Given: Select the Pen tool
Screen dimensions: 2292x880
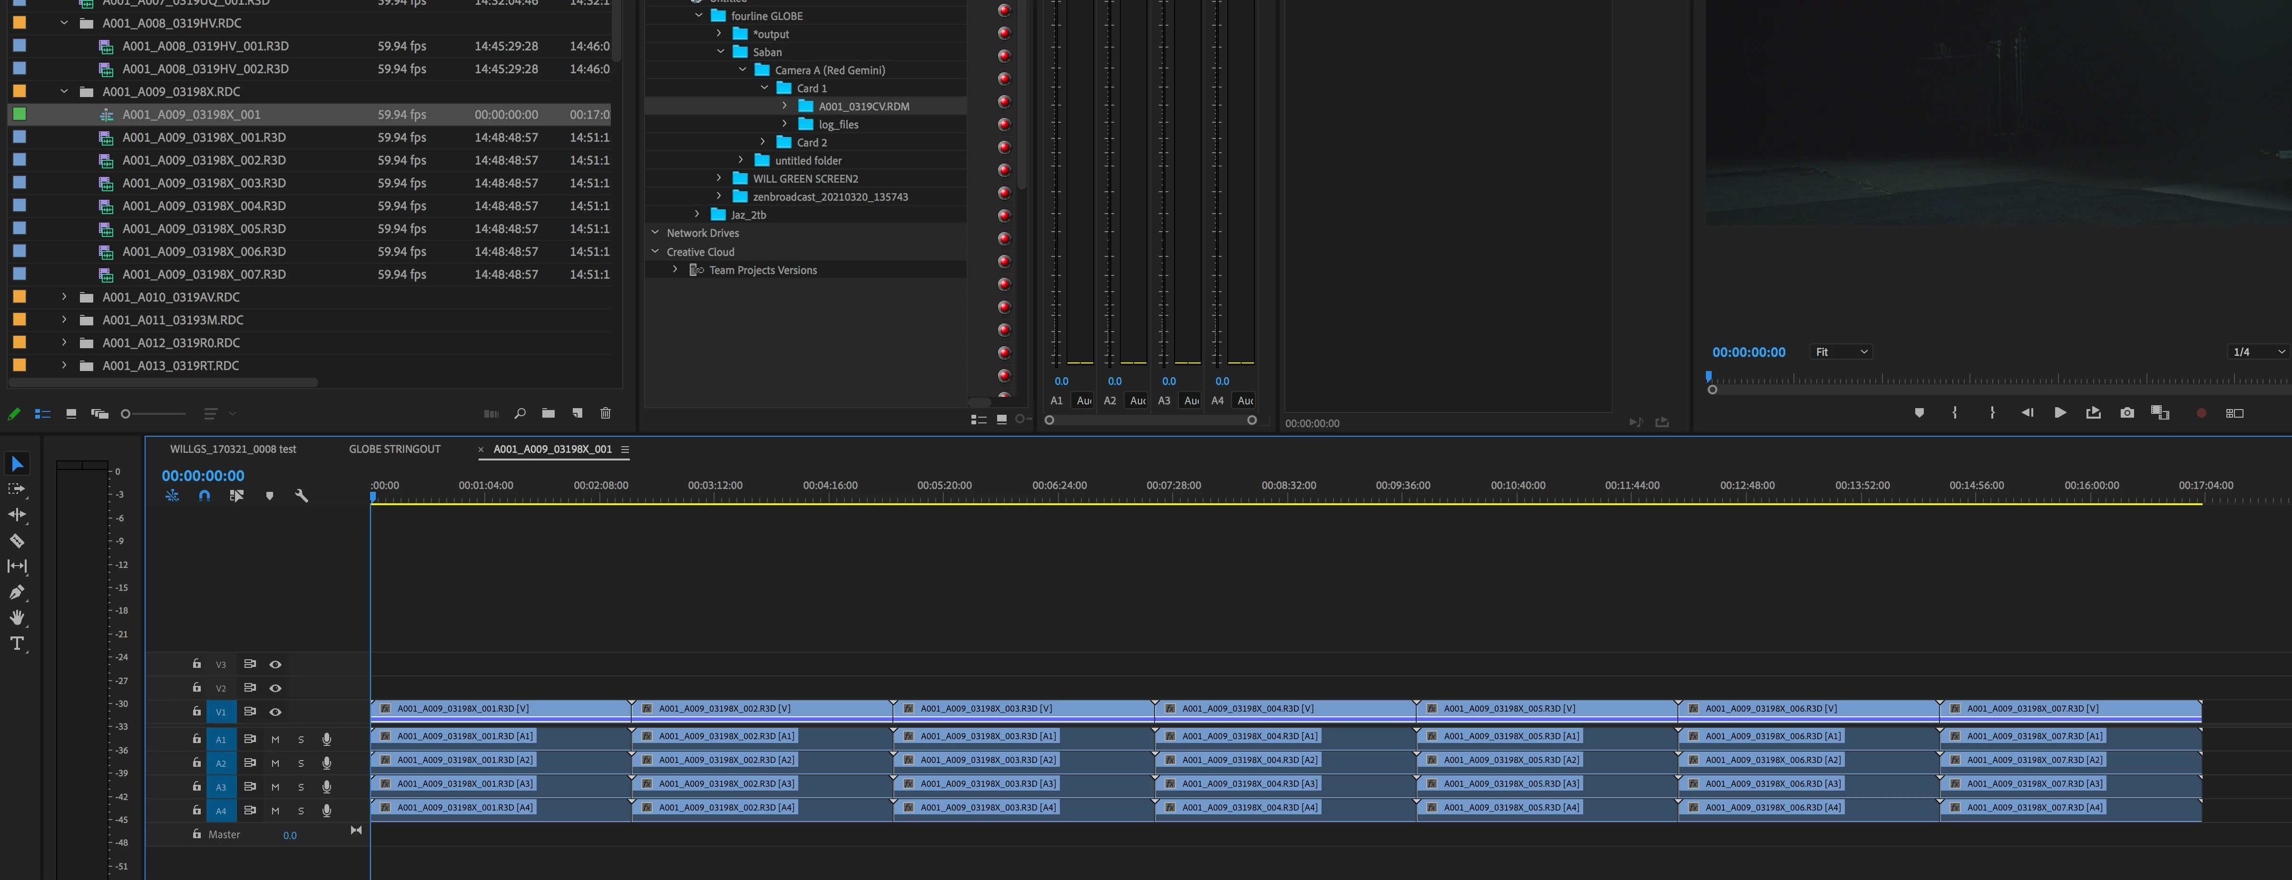Looking at the screenshot, I should pos(17,592).
